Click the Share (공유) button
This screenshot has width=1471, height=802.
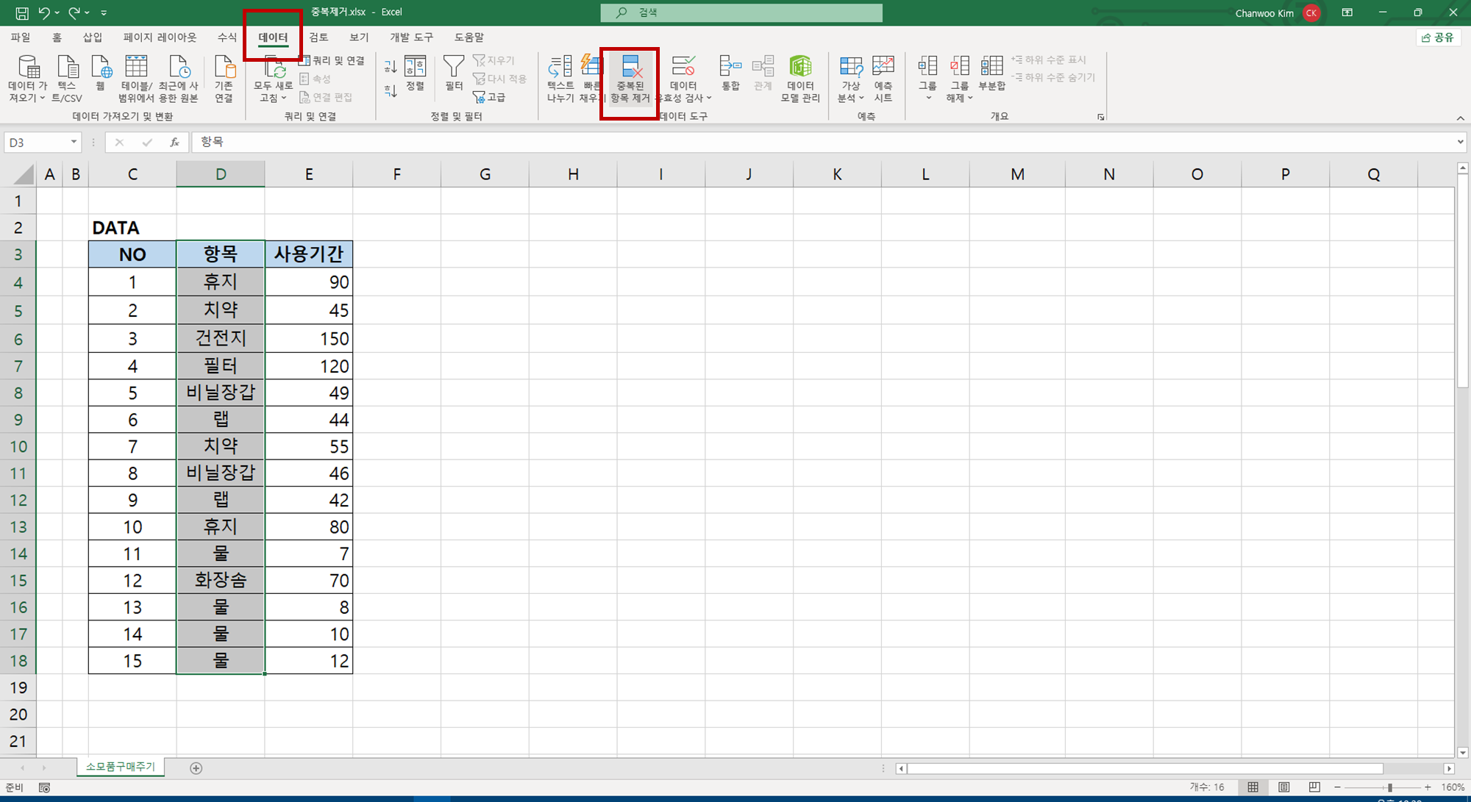click(1438, 37)
